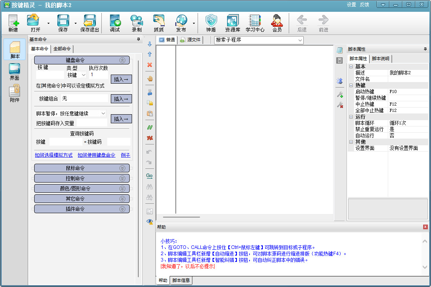Switch to the 全部命令 tab
431x287 pixels.
point(62,49)
